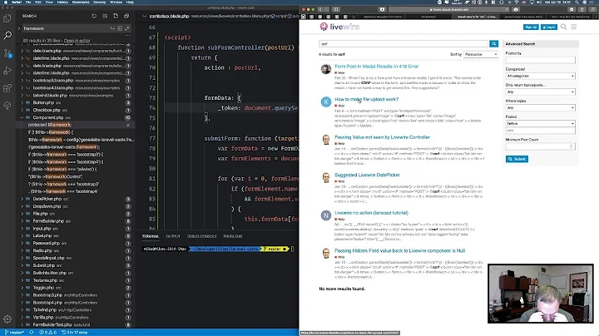Viewport: 599px width, 336px height.
Task: Open the forum hamburger menu icon
Action: point(574,27)
